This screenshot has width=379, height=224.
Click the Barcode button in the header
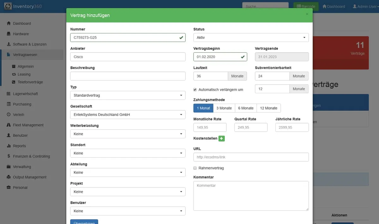[306, 6]
